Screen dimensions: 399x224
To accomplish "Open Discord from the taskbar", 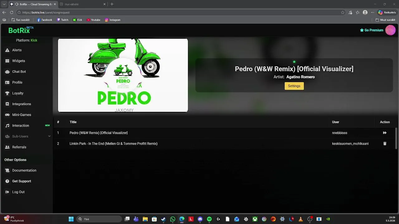I will coord(200,219).
